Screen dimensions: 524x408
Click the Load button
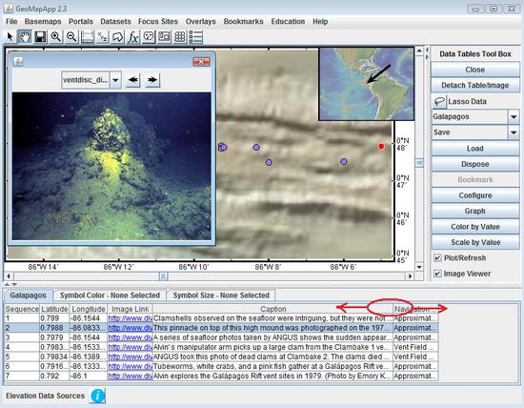(475, 149)
